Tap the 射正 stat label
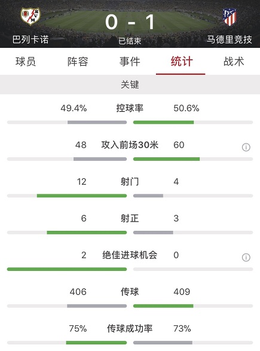Screen dimensions: 260x351 (x=130, y=218)
